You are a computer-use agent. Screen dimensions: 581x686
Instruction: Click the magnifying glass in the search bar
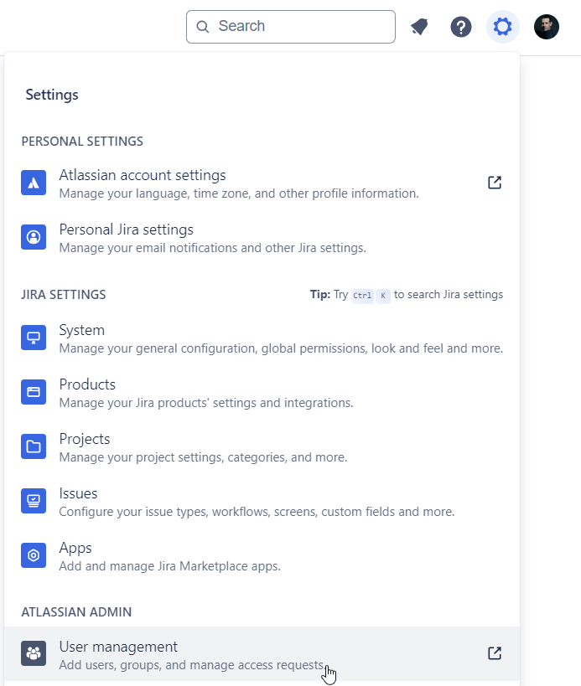point(202,27)
